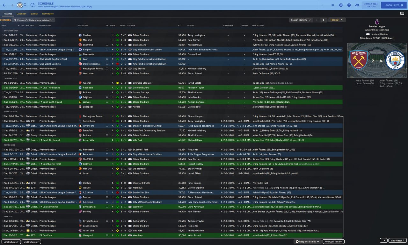The height and width of the screenshot is (245, 408).
Task: Click the Crystal Palace club badge
Action: coord(80,221)
